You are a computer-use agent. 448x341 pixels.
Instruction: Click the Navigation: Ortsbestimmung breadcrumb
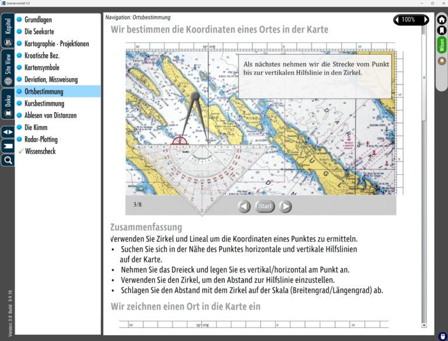tap(138, 17)
